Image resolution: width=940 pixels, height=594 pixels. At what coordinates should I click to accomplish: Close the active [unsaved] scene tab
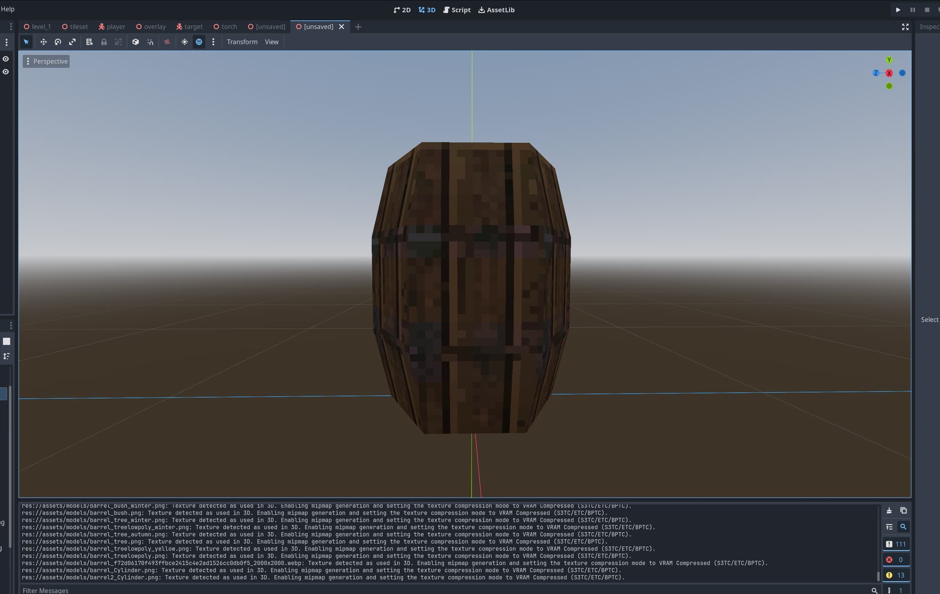tap(342, 27)
